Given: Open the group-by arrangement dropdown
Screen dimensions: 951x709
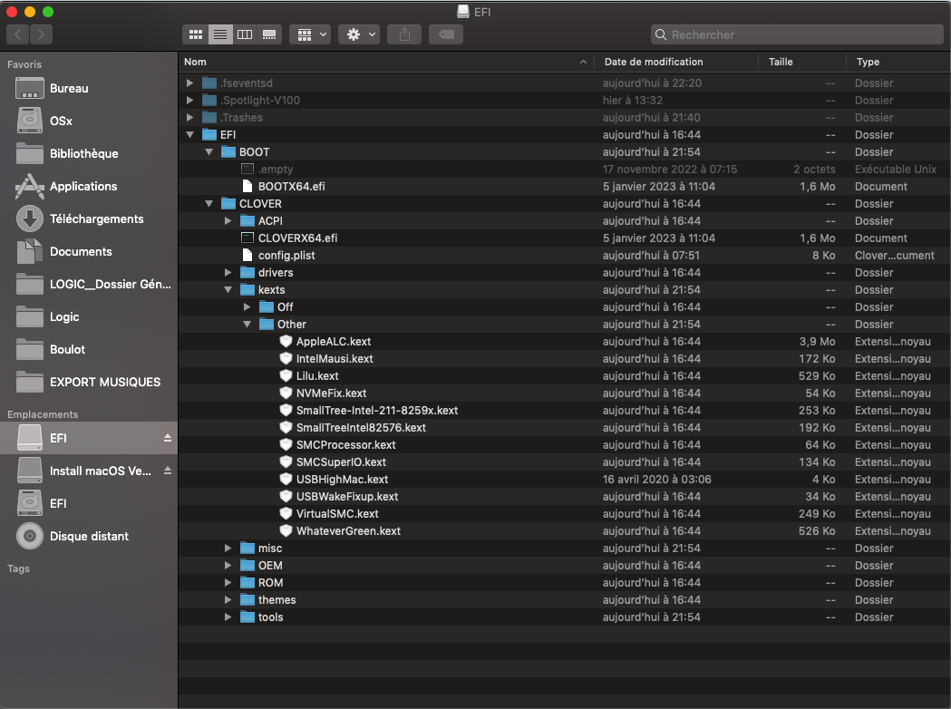Looking at the screenshot, I should 311,34.
